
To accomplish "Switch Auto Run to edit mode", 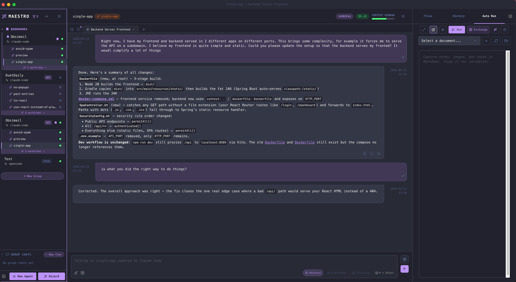I will [433, 30].
